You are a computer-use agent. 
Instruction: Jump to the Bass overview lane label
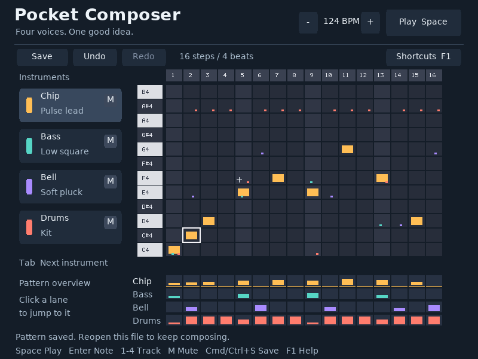pos(142,294)
